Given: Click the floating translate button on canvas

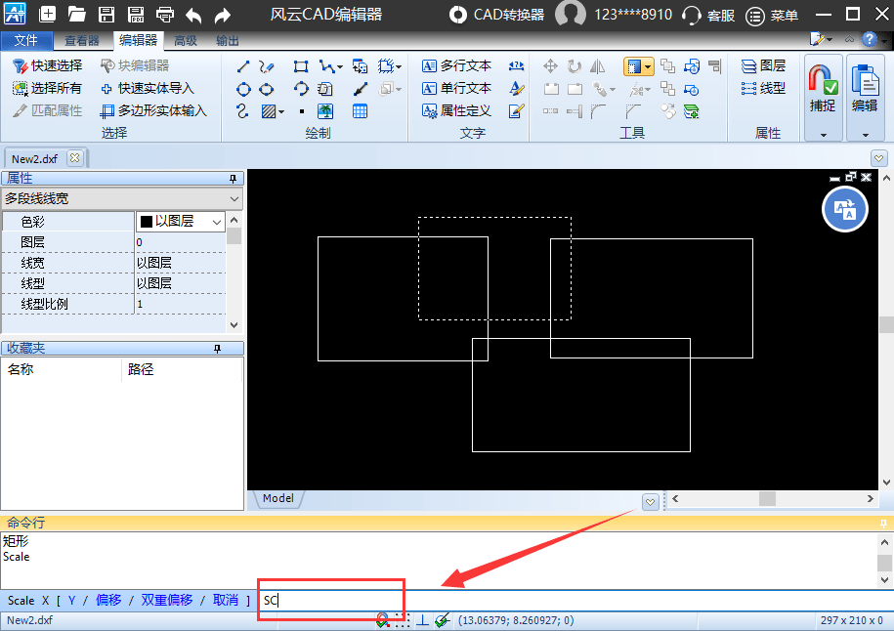Looking at the screenshot, I should tap(845, 209).
